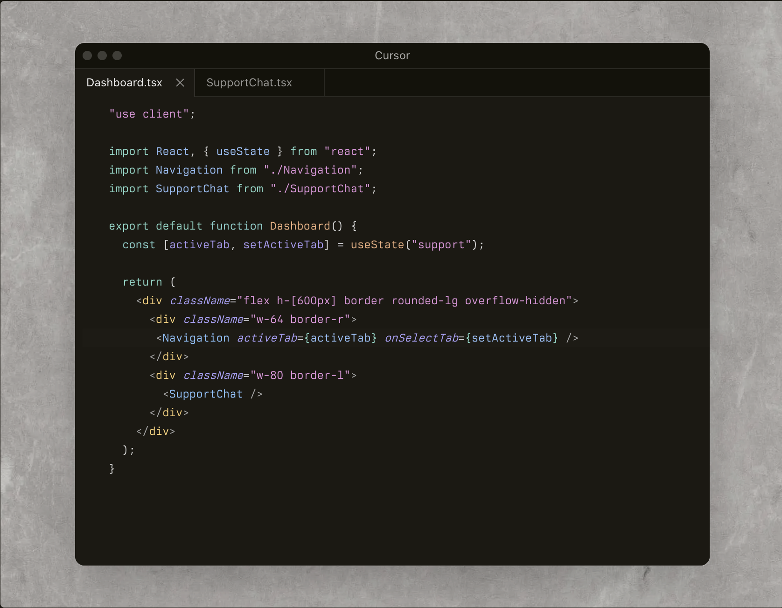Image resolution: width=782 pixels, height=608 pixels.
Task: Click the "./Navigation" import path string
Action: (x=310, y=170)
